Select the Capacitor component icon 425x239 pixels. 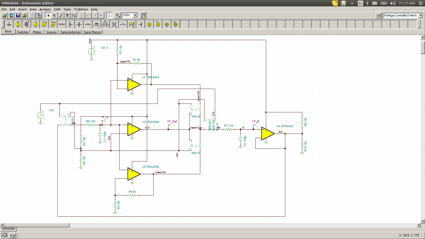(x=79, y=24)
